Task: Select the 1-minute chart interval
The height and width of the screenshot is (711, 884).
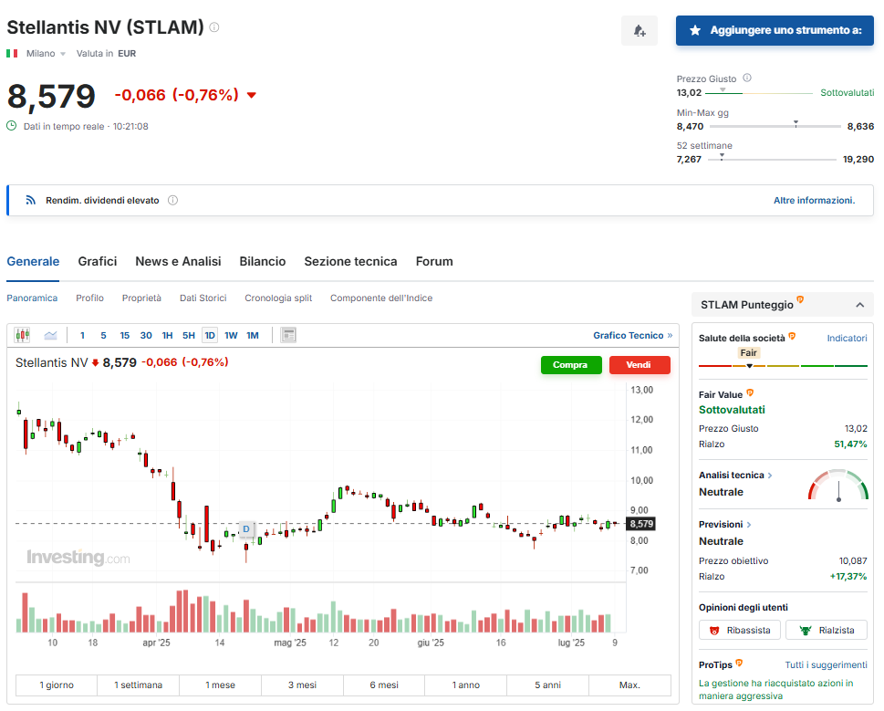Action: [82, 335]
